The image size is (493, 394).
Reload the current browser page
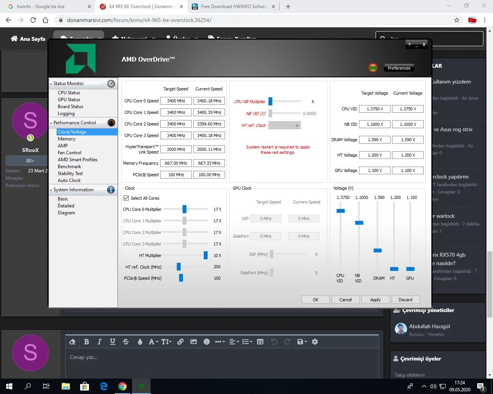pyautogui.click(x=33, y=20)
